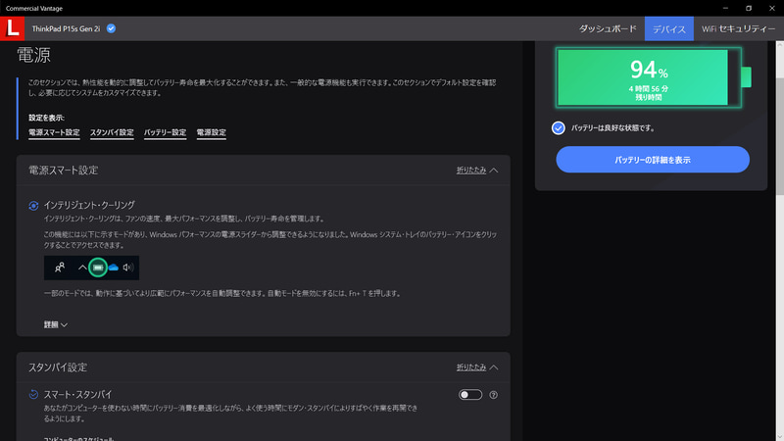Open the WiFi セキュリティー tab
784x441 pixels.
[x=739, y=28]
